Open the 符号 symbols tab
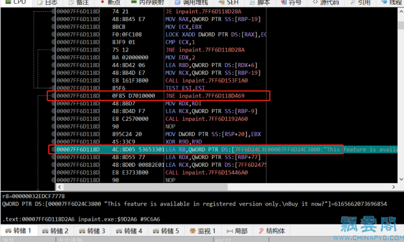This screenshot has height=242, width=404. [291, 2]
